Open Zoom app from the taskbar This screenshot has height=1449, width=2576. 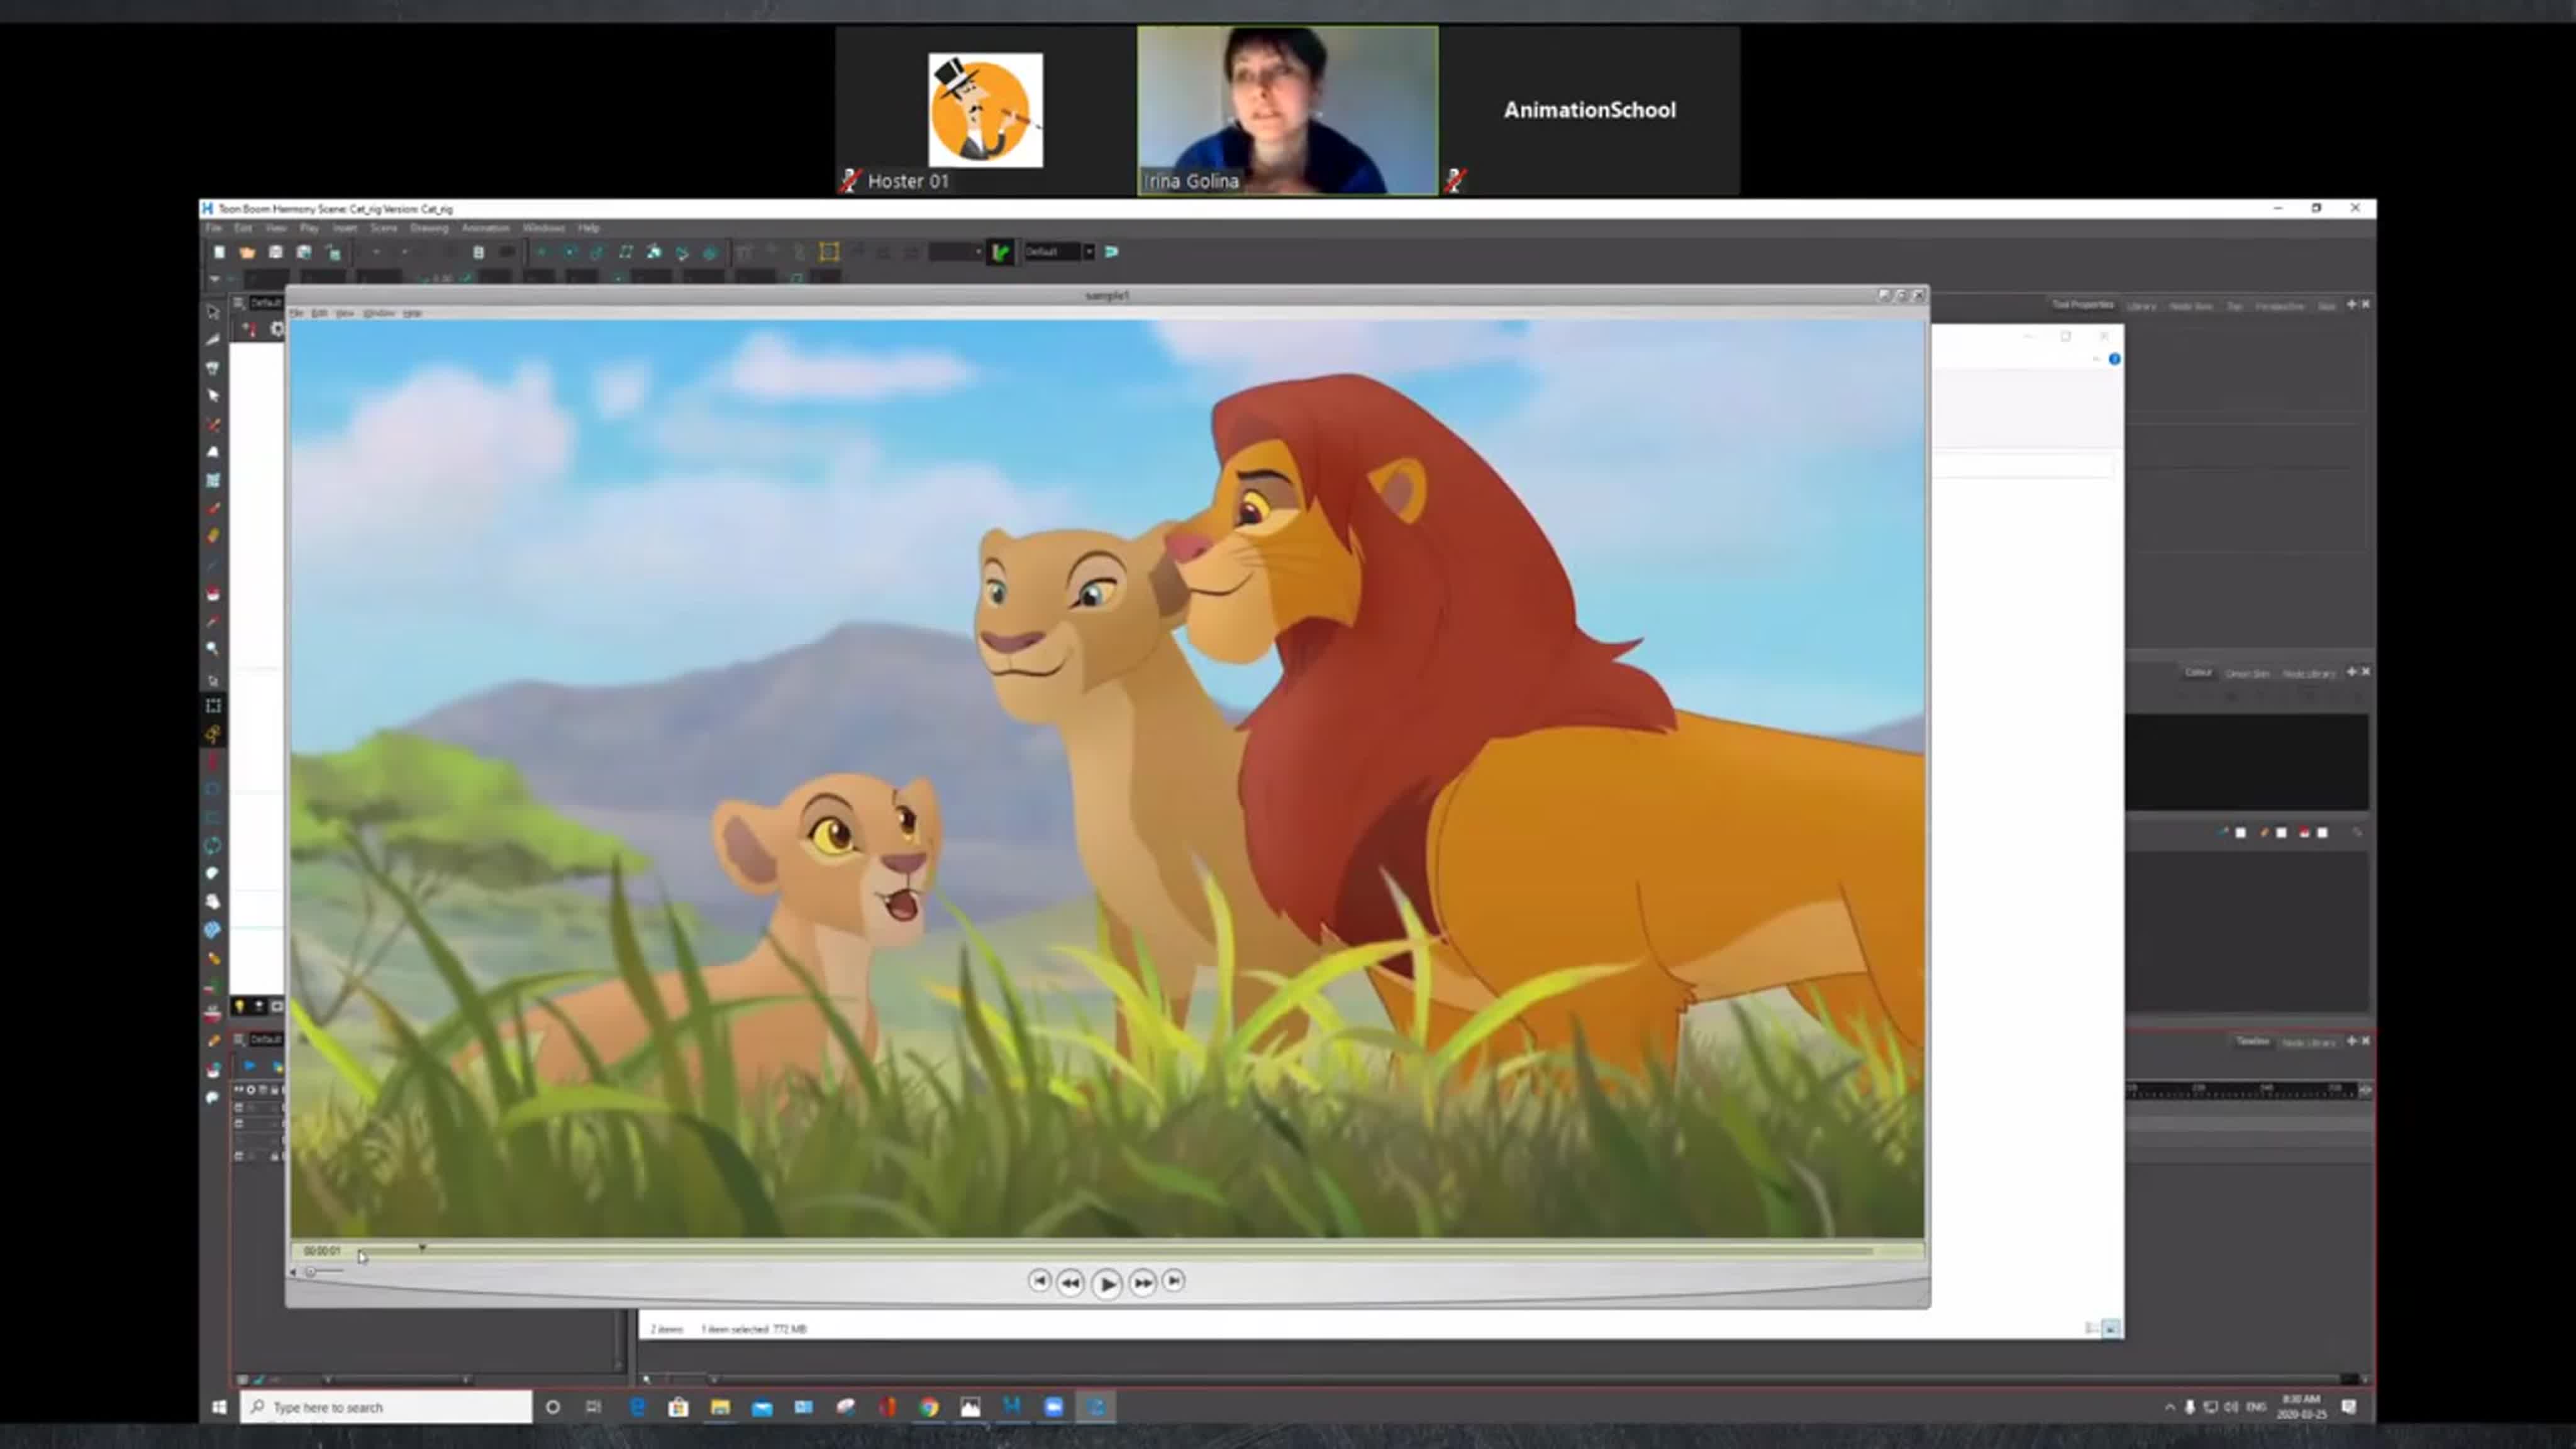(1053, 1407)
